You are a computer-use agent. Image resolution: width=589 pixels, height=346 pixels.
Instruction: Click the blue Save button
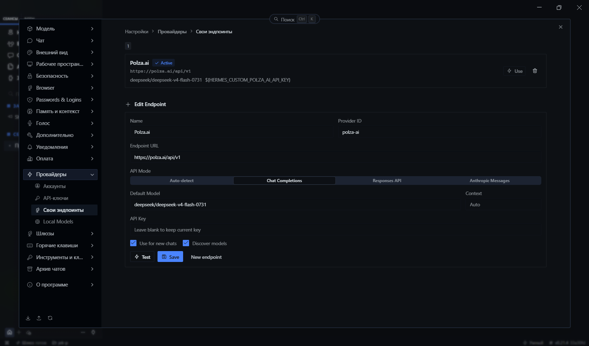point(170,257)
